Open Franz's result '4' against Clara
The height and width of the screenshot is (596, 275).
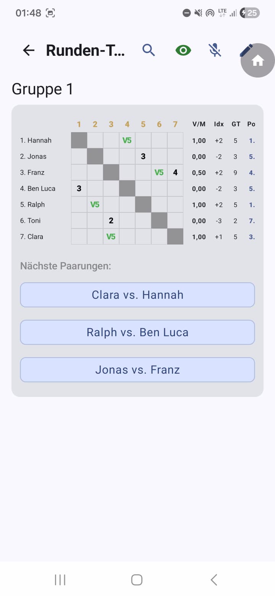tap(175, 172)
